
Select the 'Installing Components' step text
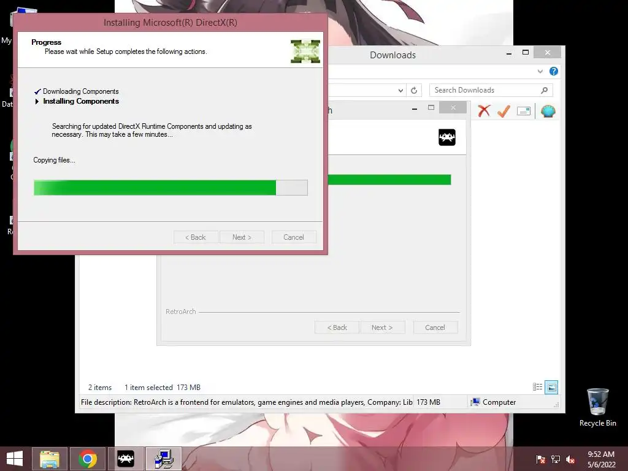click(81, 101)
